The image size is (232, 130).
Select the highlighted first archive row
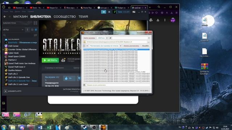[116, 49]
